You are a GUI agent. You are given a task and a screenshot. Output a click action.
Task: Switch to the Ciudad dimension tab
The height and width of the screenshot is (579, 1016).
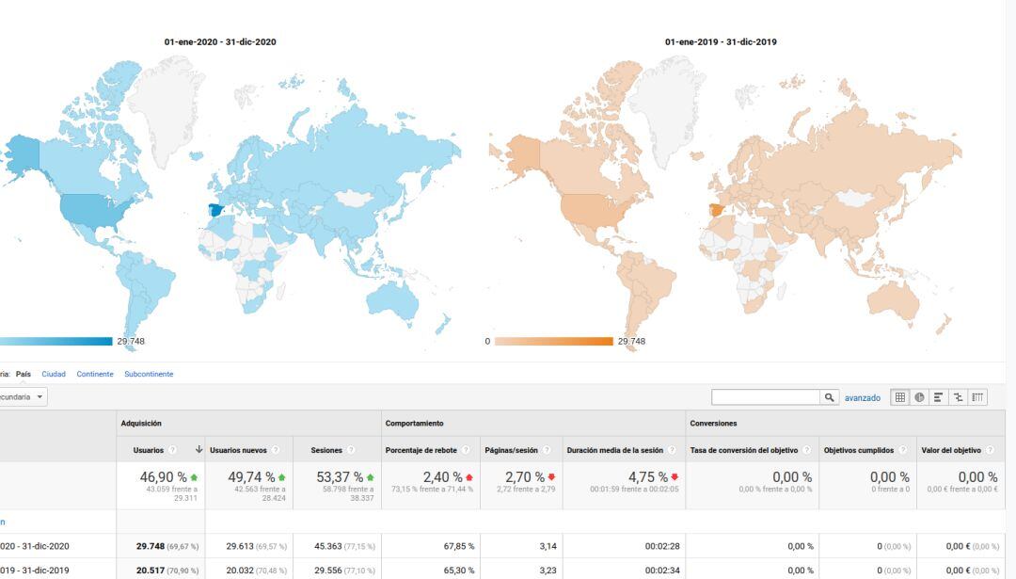point(53,374)
